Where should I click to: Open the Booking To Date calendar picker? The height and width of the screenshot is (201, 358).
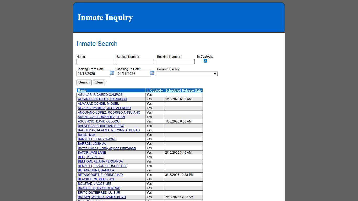[x=152, y=73]
